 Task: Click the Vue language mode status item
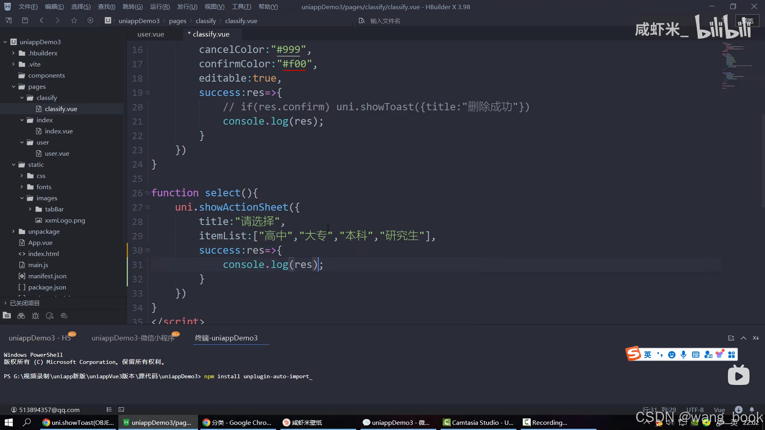pos(719,410)
